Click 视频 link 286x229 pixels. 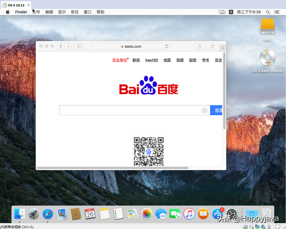coord(180,60)
